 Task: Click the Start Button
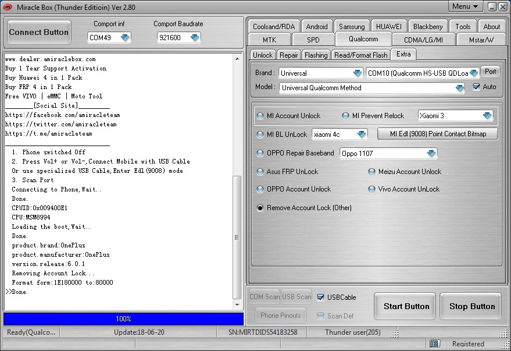coord(406,306)
